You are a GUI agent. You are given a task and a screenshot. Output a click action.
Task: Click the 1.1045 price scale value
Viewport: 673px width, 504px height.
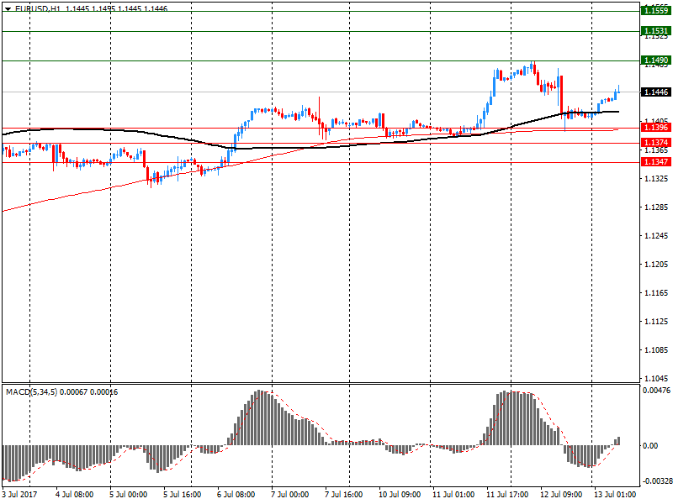(x=657, y=379)
